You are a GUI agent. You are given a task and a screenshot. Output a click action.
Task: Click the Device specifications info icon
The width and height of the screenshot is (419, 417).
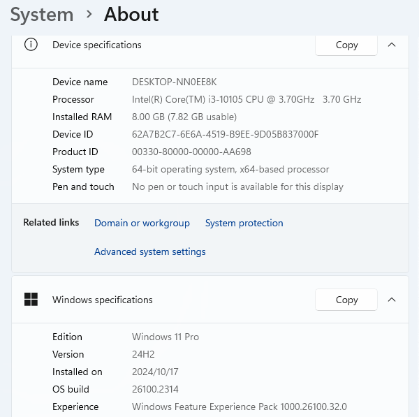tap(31, 45)
